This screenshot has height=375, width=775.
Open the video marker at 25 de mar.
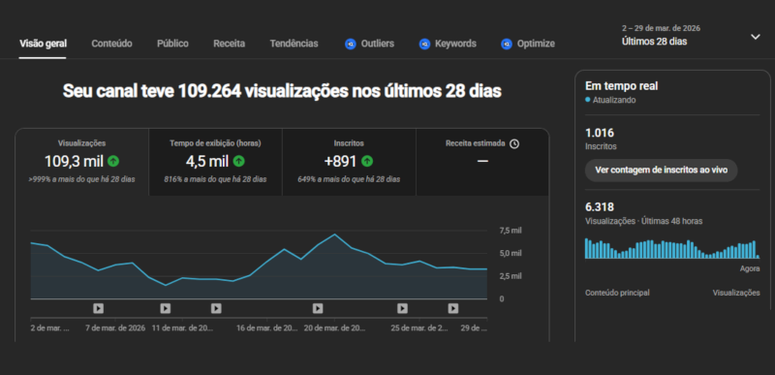(402, 308)
